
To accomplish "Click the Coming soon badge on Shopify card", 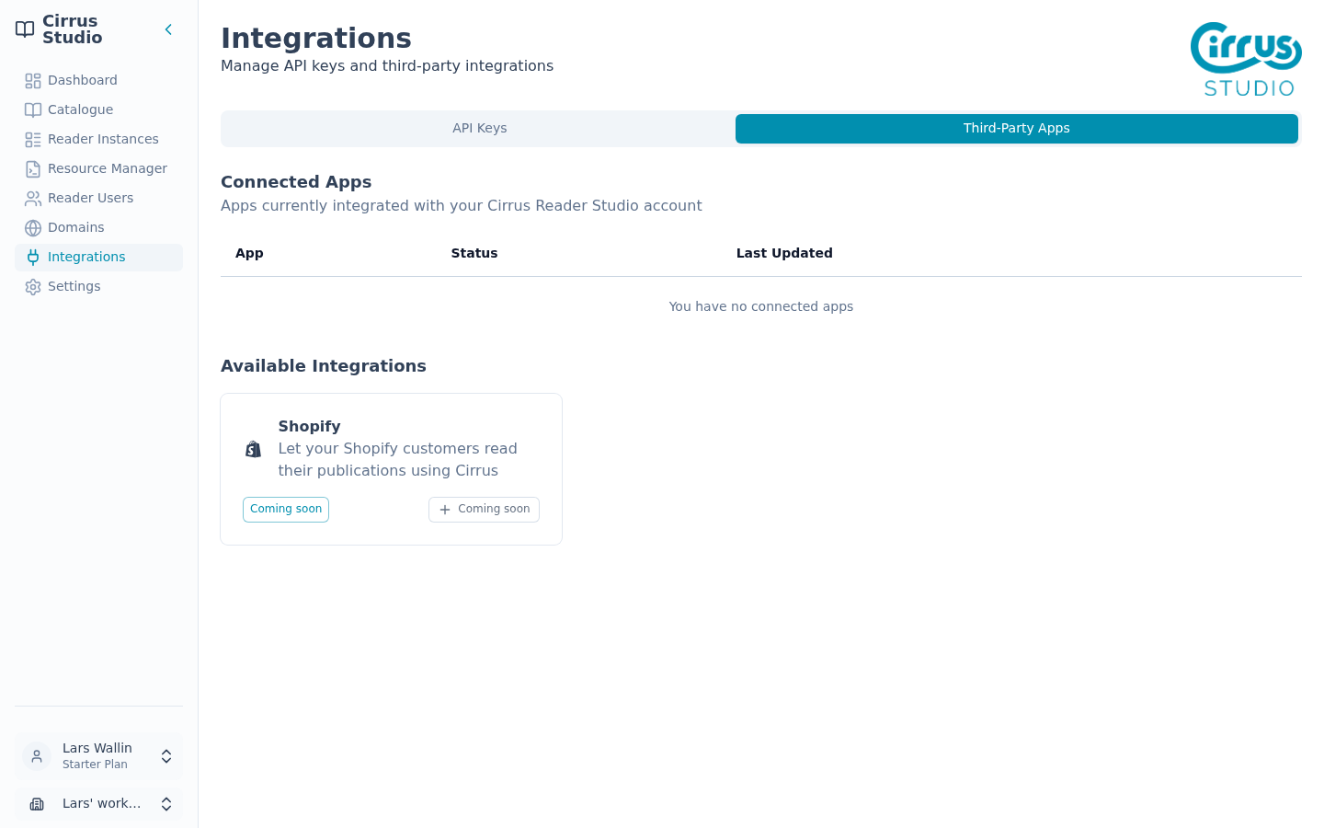I will click(x=286, y=510).
